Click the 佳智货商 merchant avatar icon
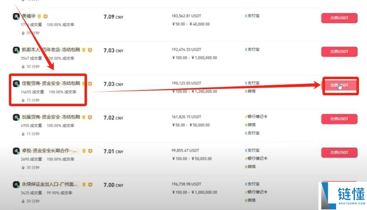This screenshot has width=367, height=210. (x=17, y=84)
